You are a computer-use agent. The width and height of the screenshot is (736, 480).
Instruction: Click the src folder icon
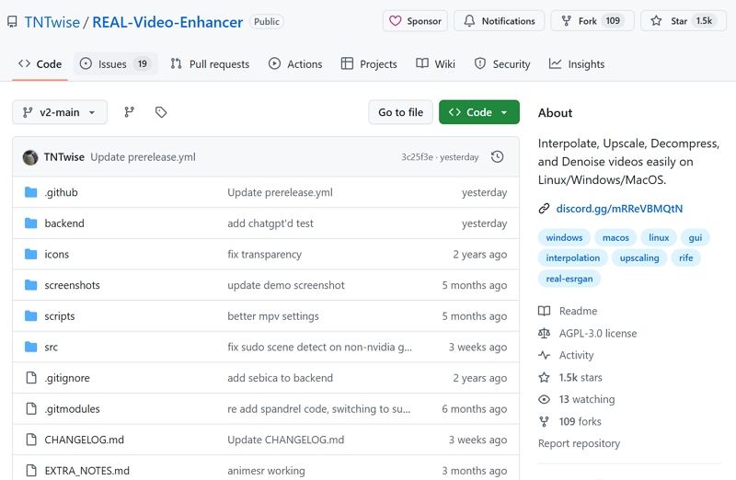click(31, 348)
